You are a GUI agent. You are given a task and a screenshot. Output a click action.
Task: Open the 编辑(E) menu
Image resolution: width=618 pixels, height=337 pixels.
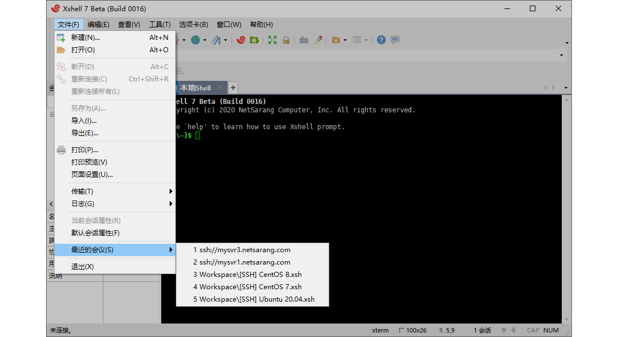(x=98, y=25)
